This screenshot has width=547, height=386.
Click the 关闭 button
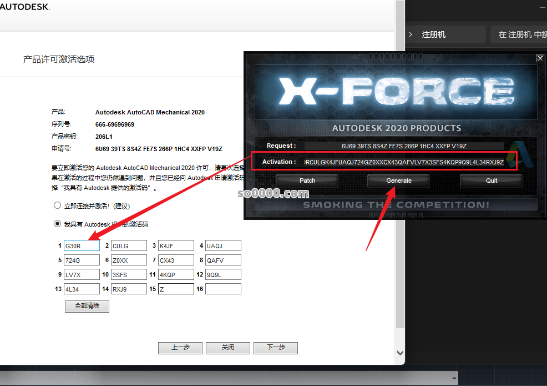228,348
